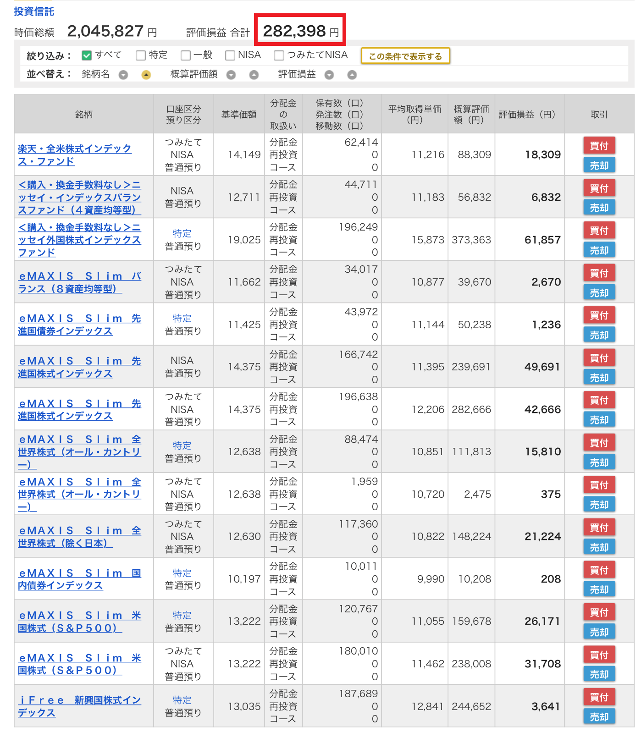Uncheck the すべて filter checkbox

point(87,55)
